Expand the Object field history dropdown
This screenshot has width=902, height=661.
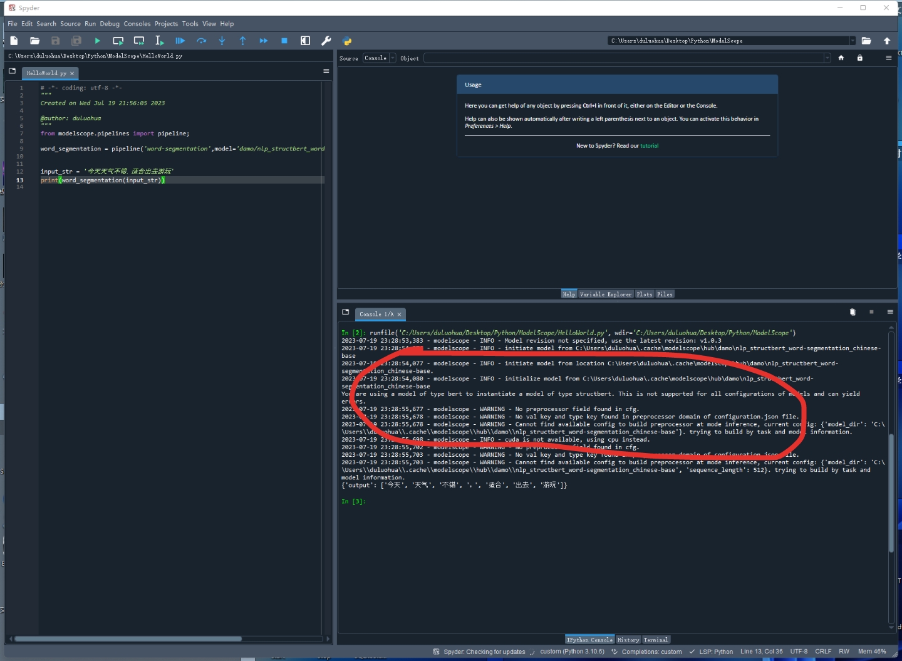point(827,58)
